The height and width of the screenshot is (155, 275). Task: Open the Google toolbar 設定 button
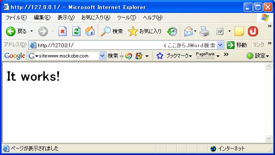(x=258, y=56)
